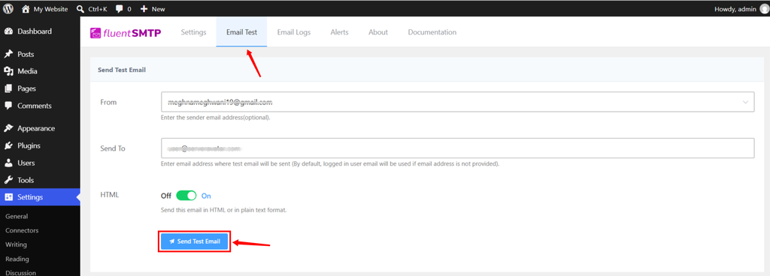The width and height of the screenshot is (770, 276).
Task: Open Dashboard menu label
Action: [35, 31]
